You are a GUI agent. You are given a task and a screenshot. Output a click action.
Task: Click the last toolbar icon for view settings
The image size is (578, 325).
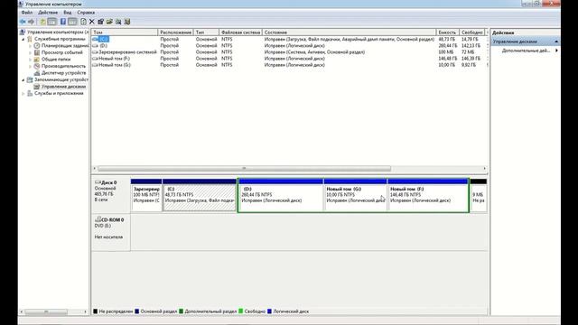127,22
